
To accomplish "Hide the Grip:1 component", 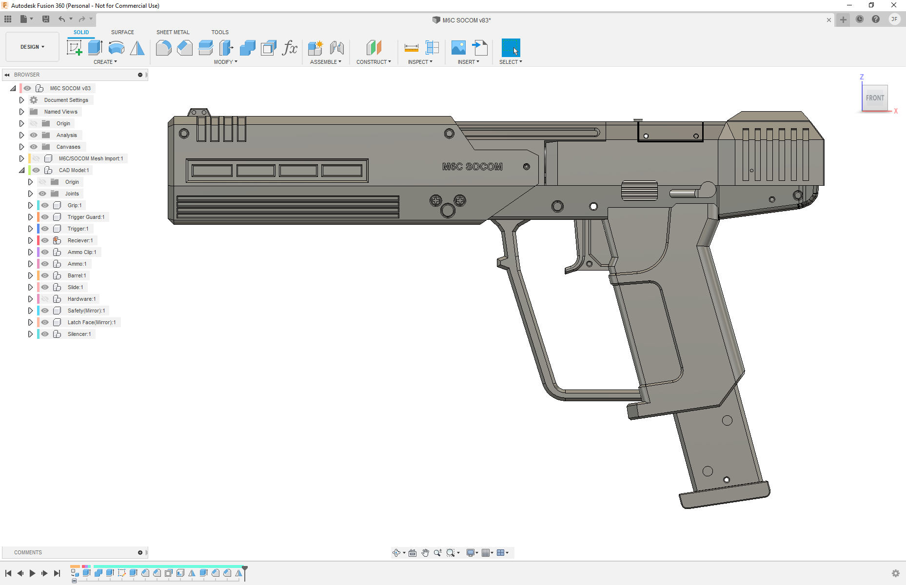I will (x=45, y=205).
